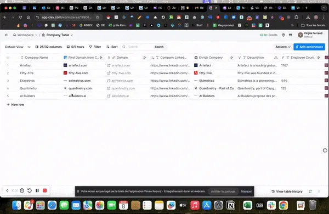329x214 pixels.
Task: Open the help icon next to Credits
Action: tap(283, 35)
